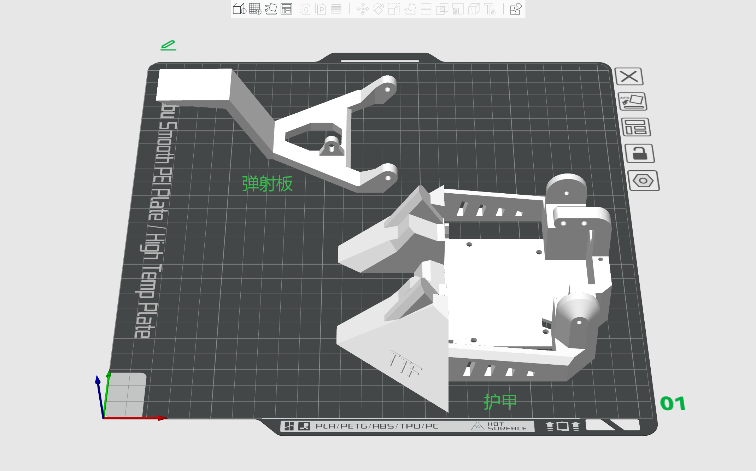
Task: Select the Split to Objects tool
Action: (305, 9)
